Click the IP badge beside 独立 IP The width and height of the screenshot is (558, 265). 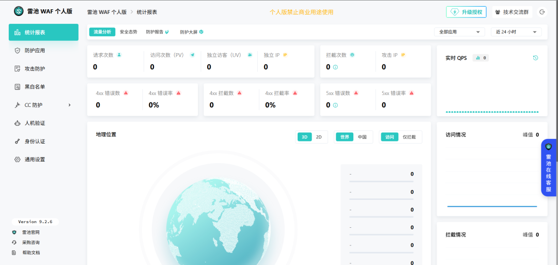285,55
